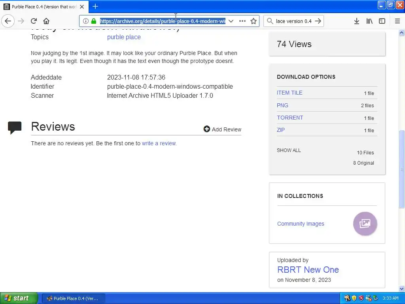Open the 'purble place' topic link
The image size is (405, 304).
[124, 37]
